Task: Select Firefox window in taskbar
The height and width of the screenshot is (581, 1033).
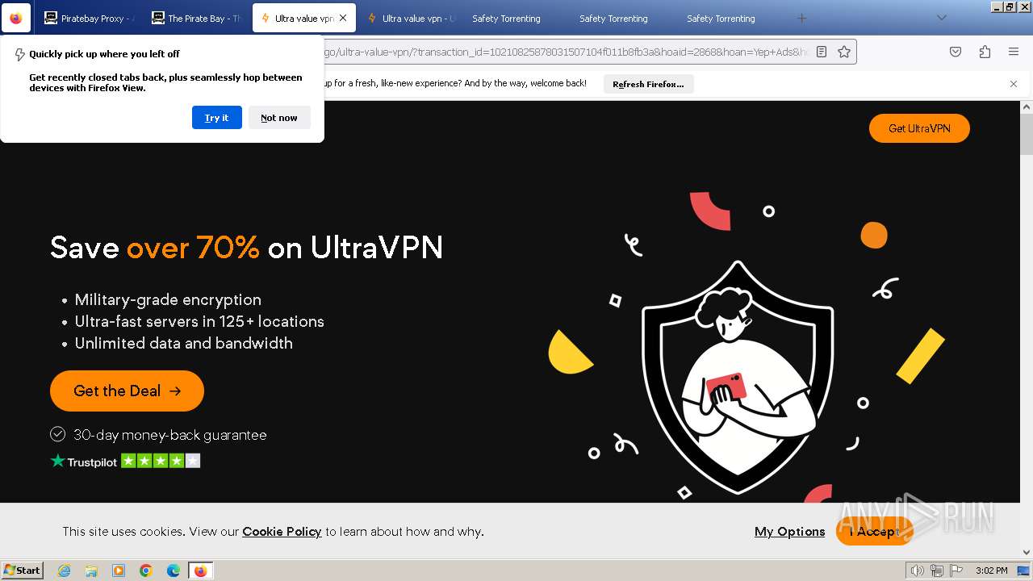Action: click(x=201, y=571)
